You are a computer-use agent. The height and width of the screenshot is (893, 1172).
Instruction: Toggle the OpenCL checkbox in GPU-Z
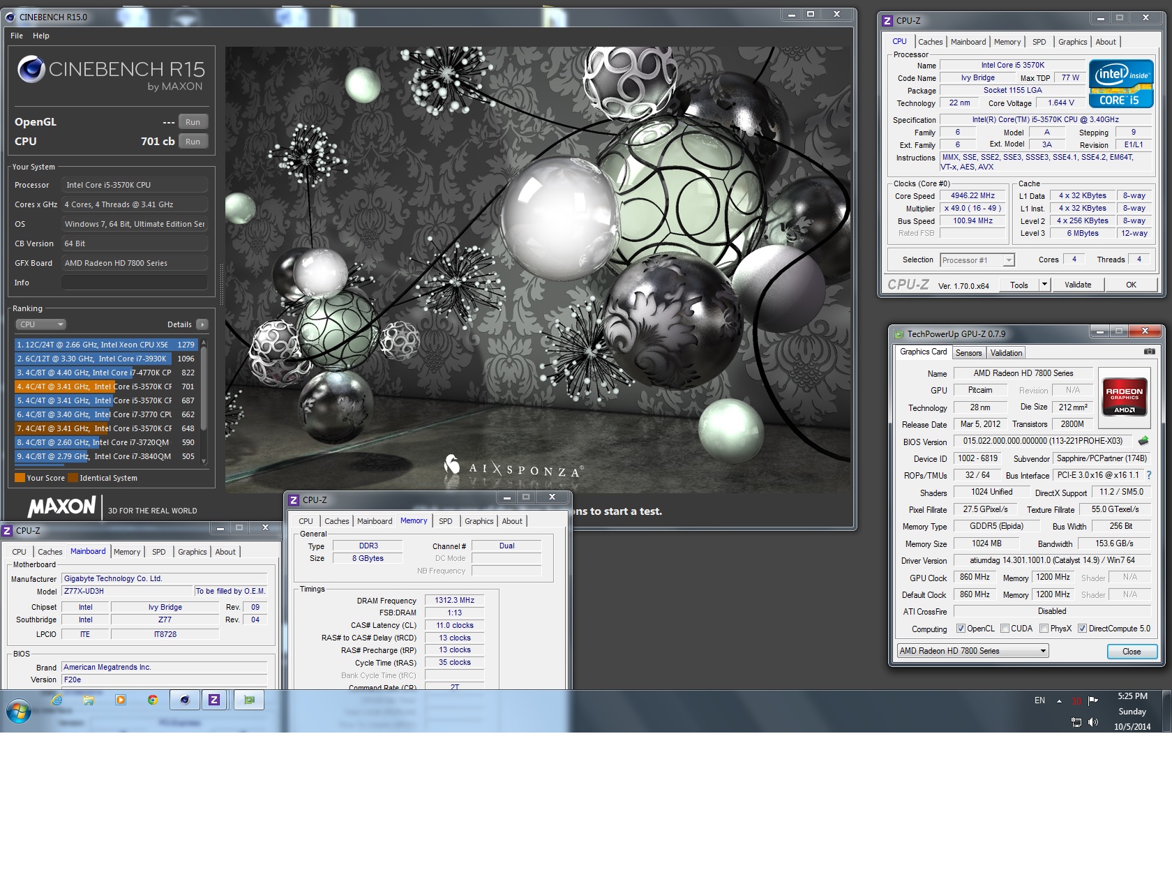click(961, 629)
